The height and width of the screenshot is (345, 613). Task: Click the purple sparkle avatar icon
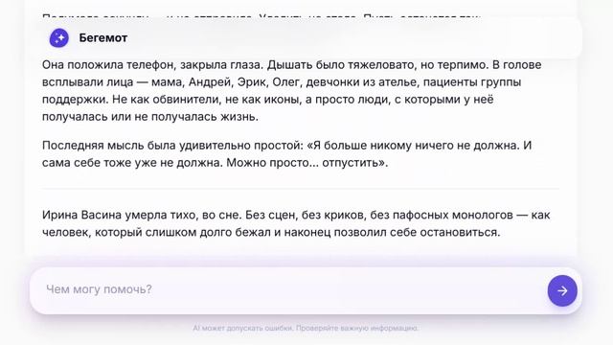point(59,38)
